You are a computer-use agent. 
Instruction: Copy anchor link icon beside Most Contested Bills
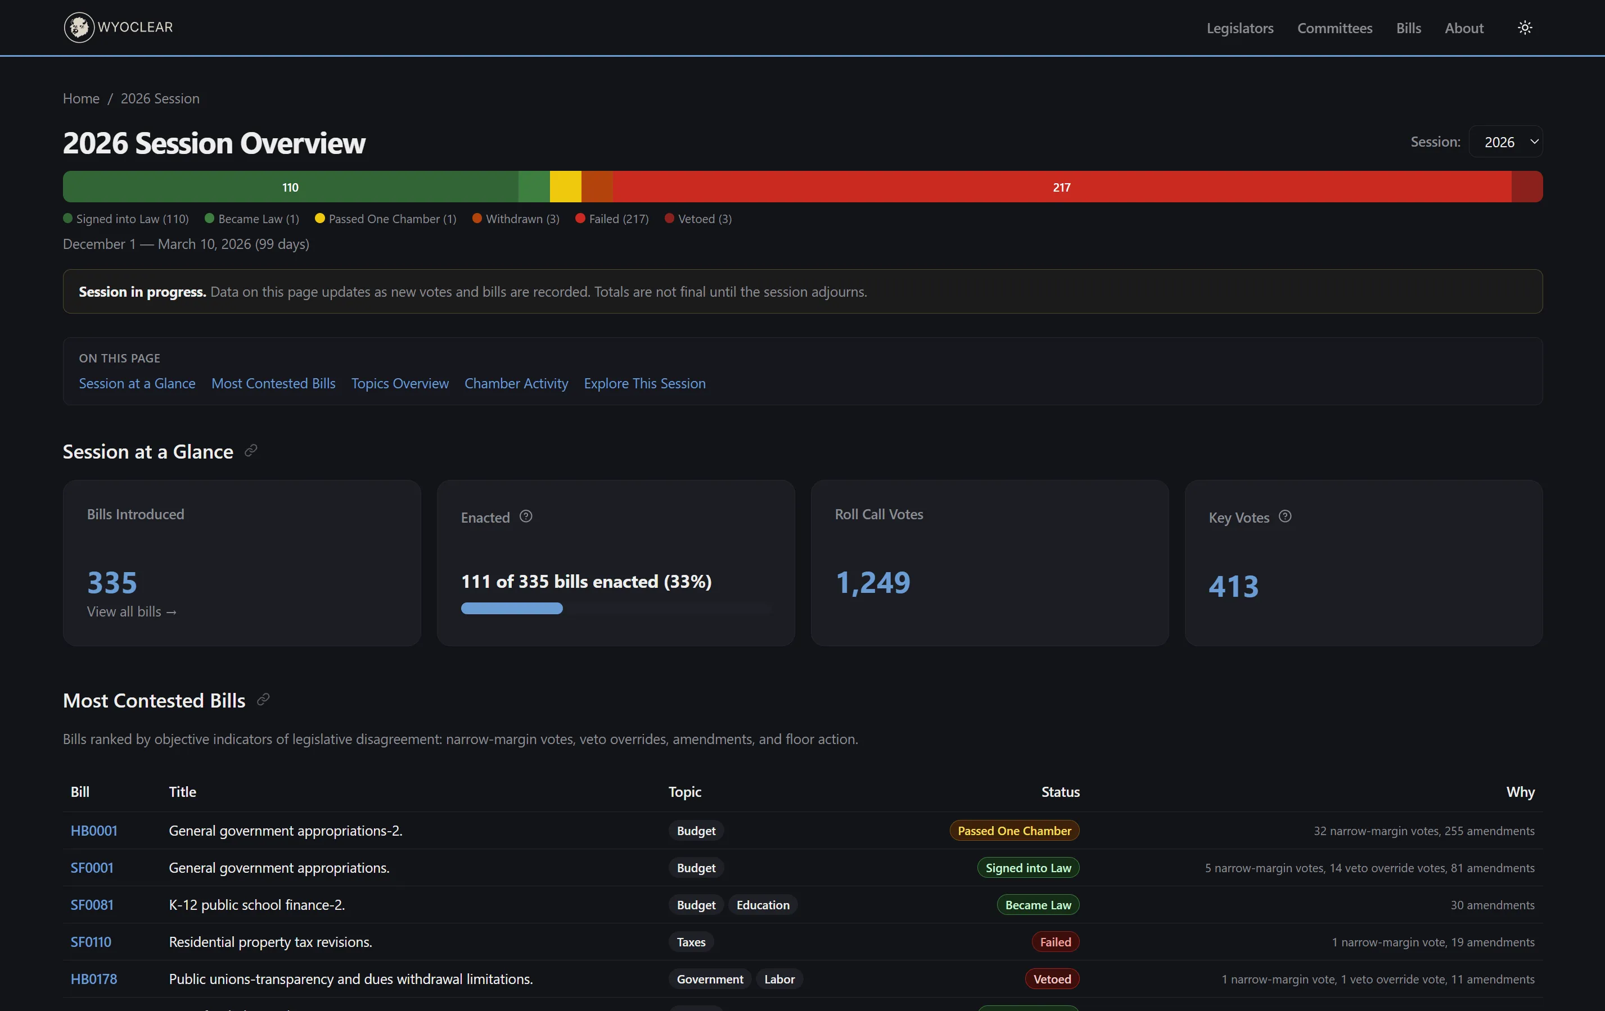263,699
